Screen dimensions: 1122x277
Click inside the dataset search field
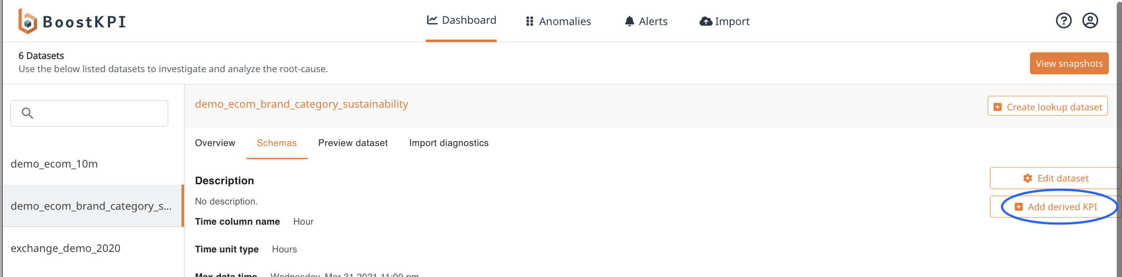point(89,113)
